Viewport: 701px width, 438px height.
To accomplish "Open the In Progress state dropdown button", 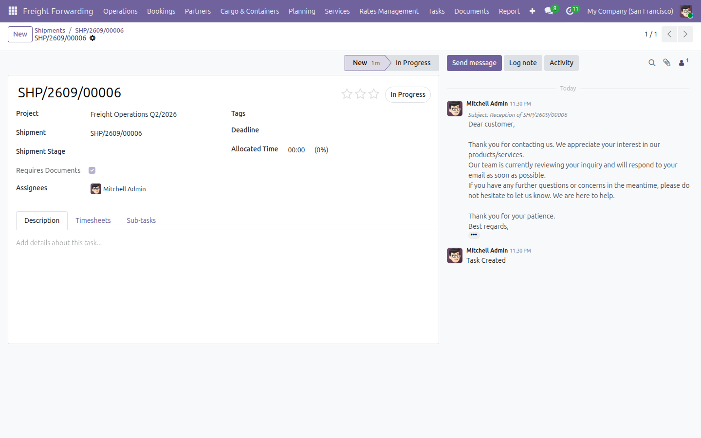I will click(408, 94).
